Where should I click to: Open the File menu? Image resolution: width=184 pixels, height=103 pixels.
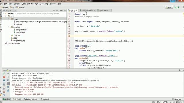click(x=1, y=4)
